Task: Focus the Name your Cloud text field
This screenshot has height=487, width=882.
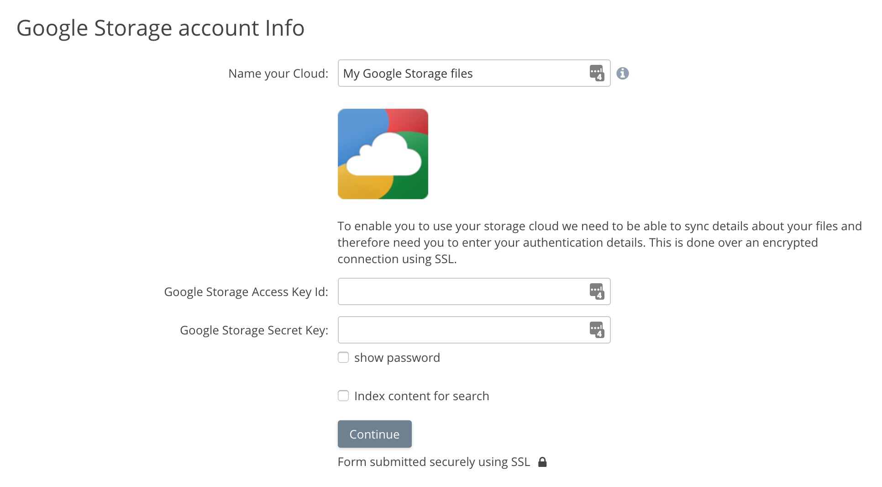Action: tap(461, 73)
